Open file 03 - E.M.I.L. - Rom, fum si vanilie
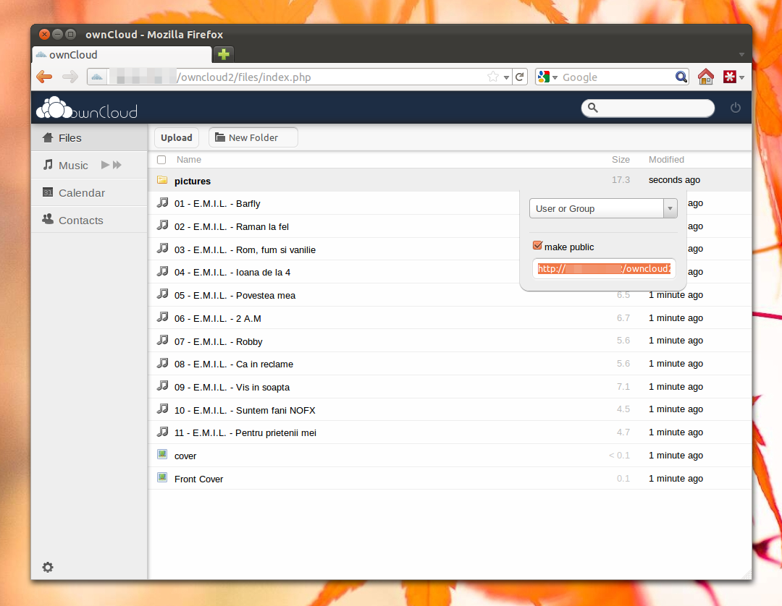782x606 pixels. tap(245, 250)
